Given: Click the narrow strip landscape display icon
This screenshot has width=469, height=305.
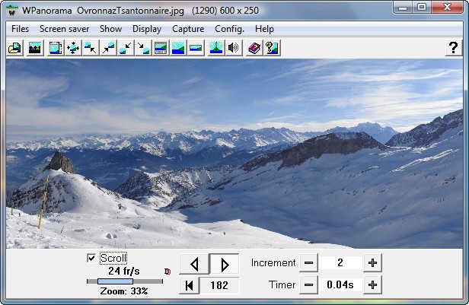Looking at the screenshot, I should [196, 48].
